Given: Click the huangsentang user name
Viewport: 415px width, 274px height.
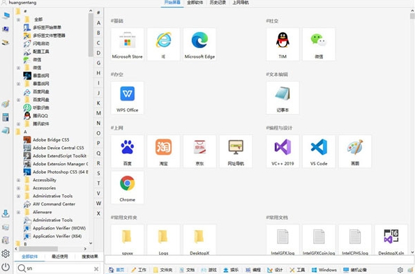Looking at the screenshot, I should pos(22,3).
